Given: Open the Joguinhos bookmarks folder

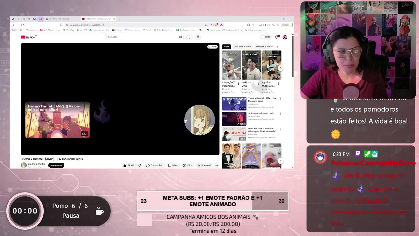Looking at the screenshot, I should pyautogui.click(x=31, y=30).
